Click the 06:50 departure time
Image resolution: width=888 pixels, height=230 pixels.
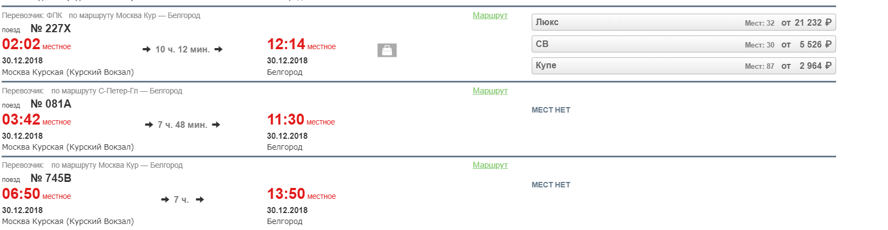[x=21, y=194]
